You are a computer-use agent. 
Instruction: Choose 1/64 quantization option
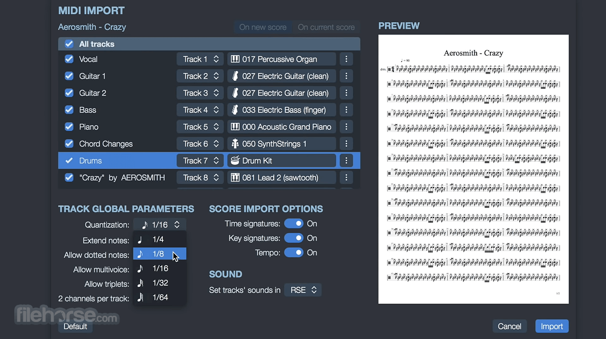(160, 297)
